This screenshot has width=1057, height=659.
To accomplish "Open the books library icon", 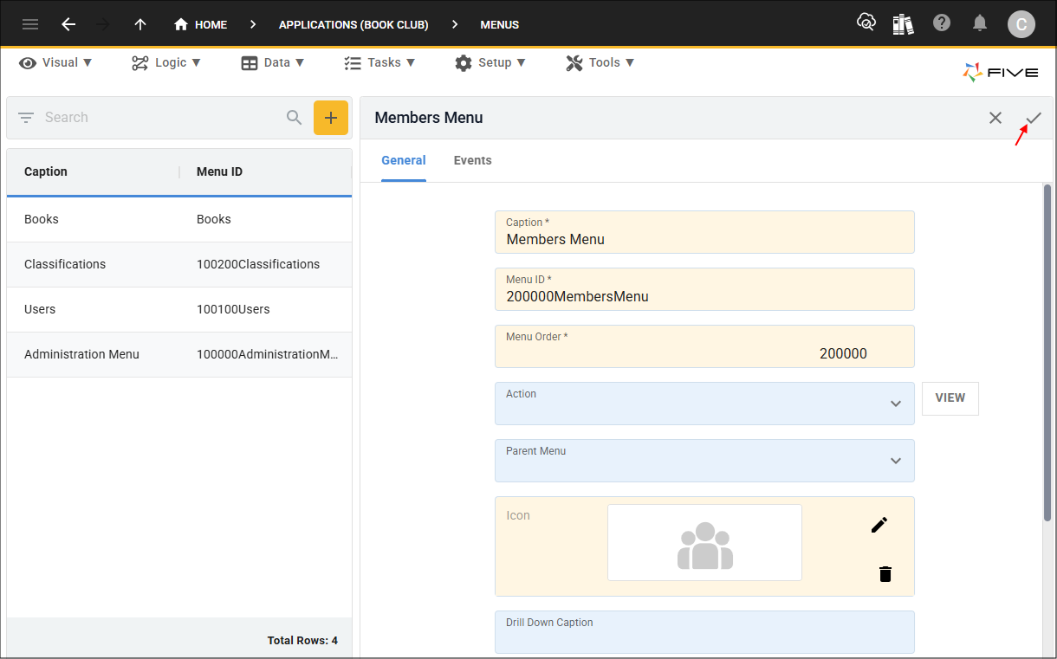I will 903,23.
